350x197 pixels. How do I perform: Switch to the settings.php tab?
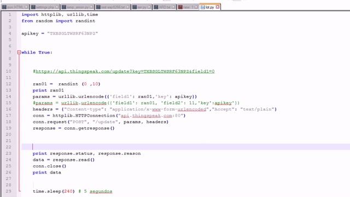point(45,7)
